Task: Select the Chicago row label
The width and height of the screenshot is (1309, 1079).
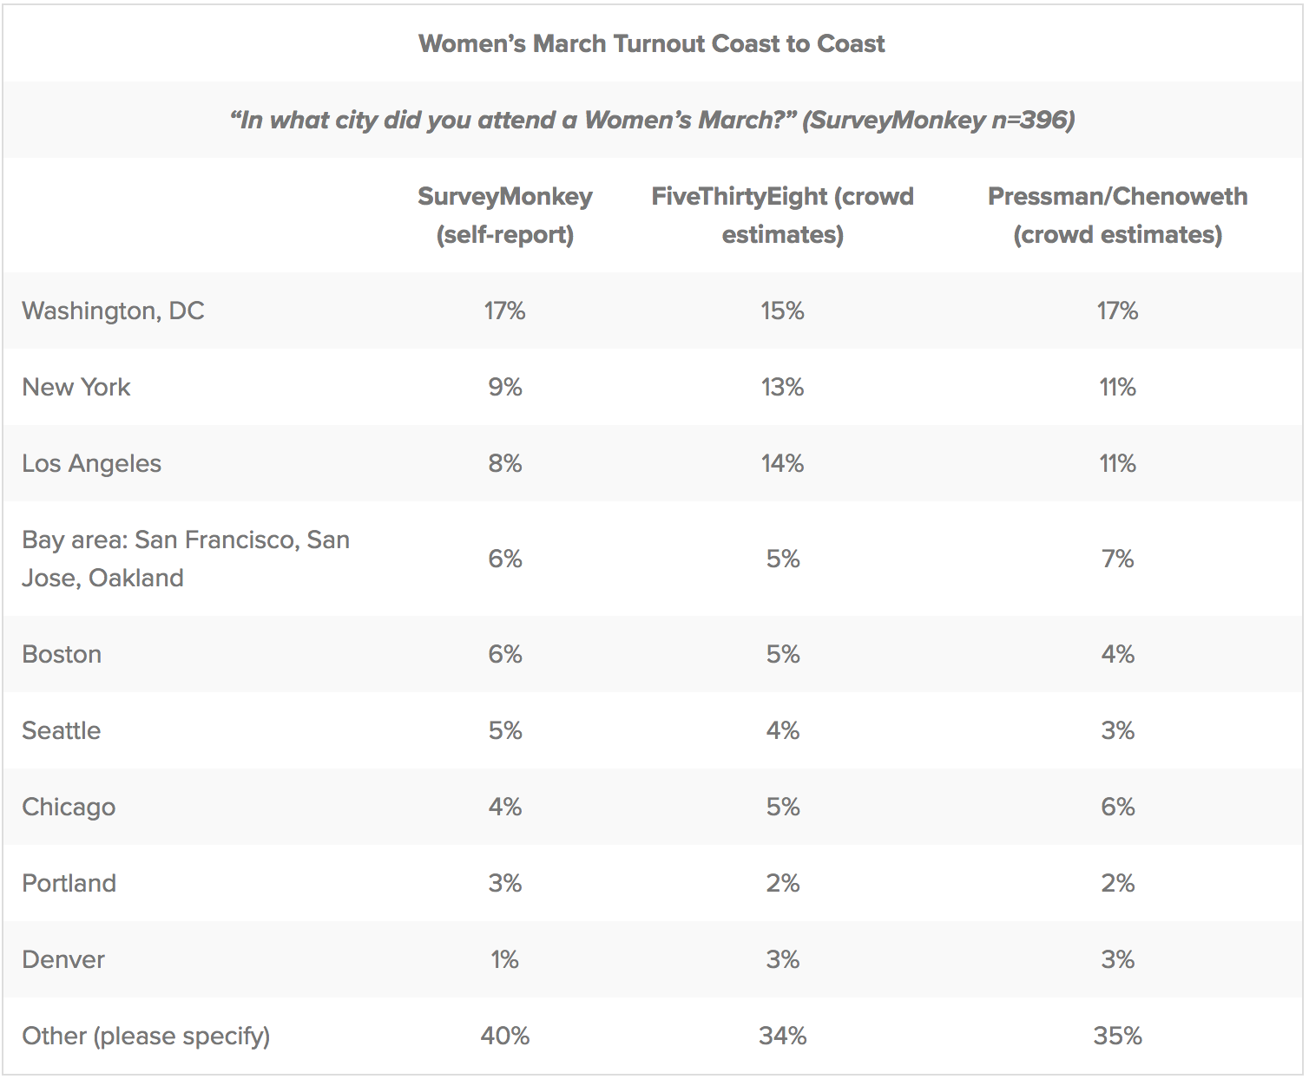Action: click(69, 808)
